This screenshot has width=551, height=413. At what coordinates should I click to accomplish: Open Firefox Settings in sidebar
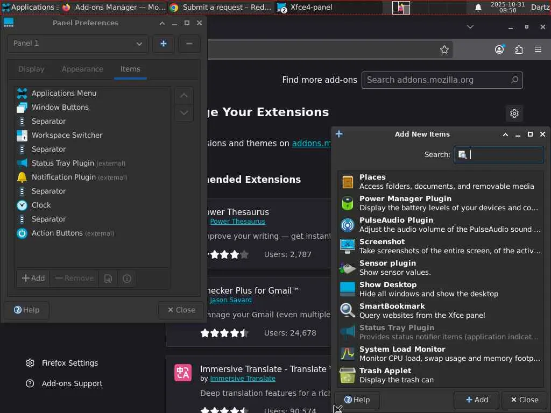point(62,363)
